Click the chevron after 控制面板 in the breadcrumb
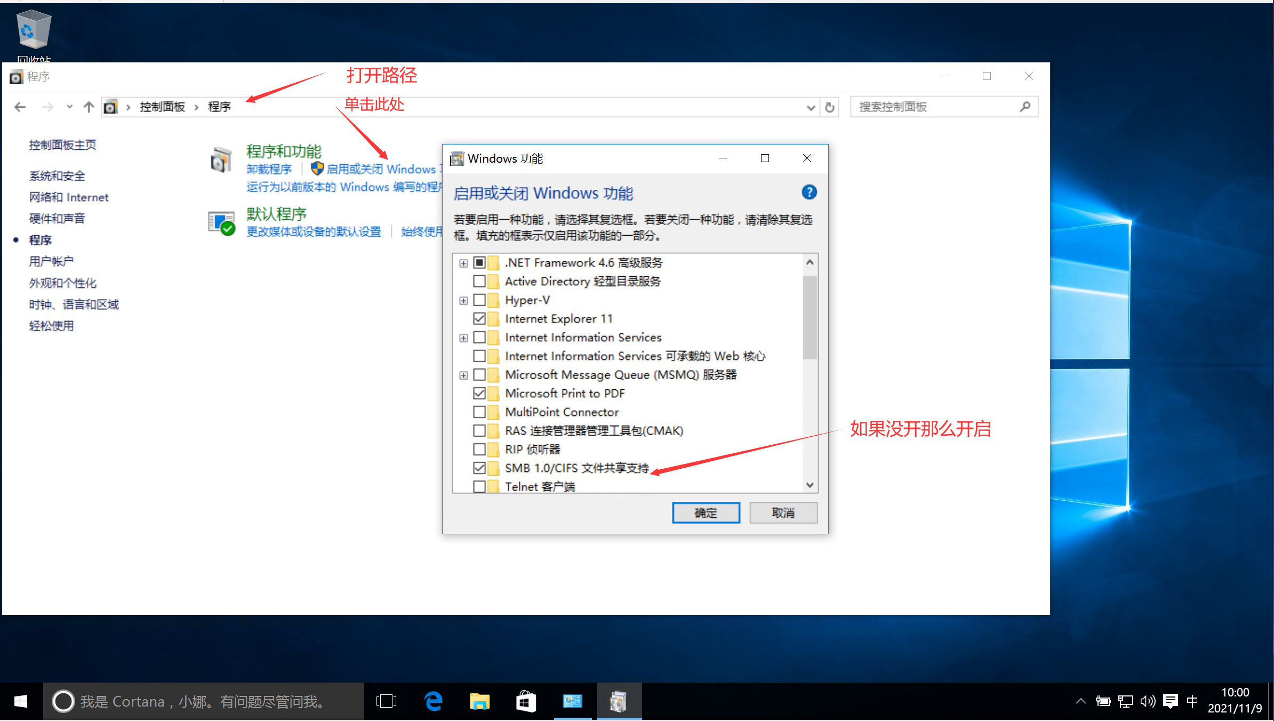The image size is (1274, 721). click(x=196, y=107)
